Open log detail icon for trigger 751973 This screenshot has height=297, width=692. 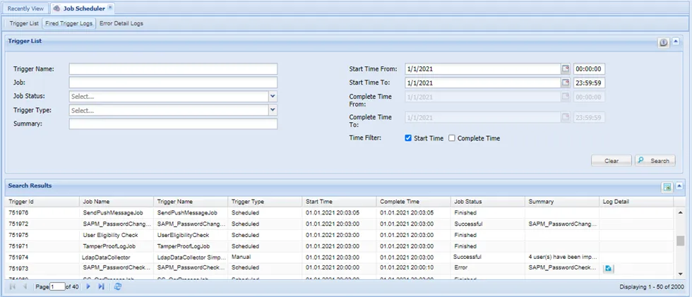tap(608, 268)
